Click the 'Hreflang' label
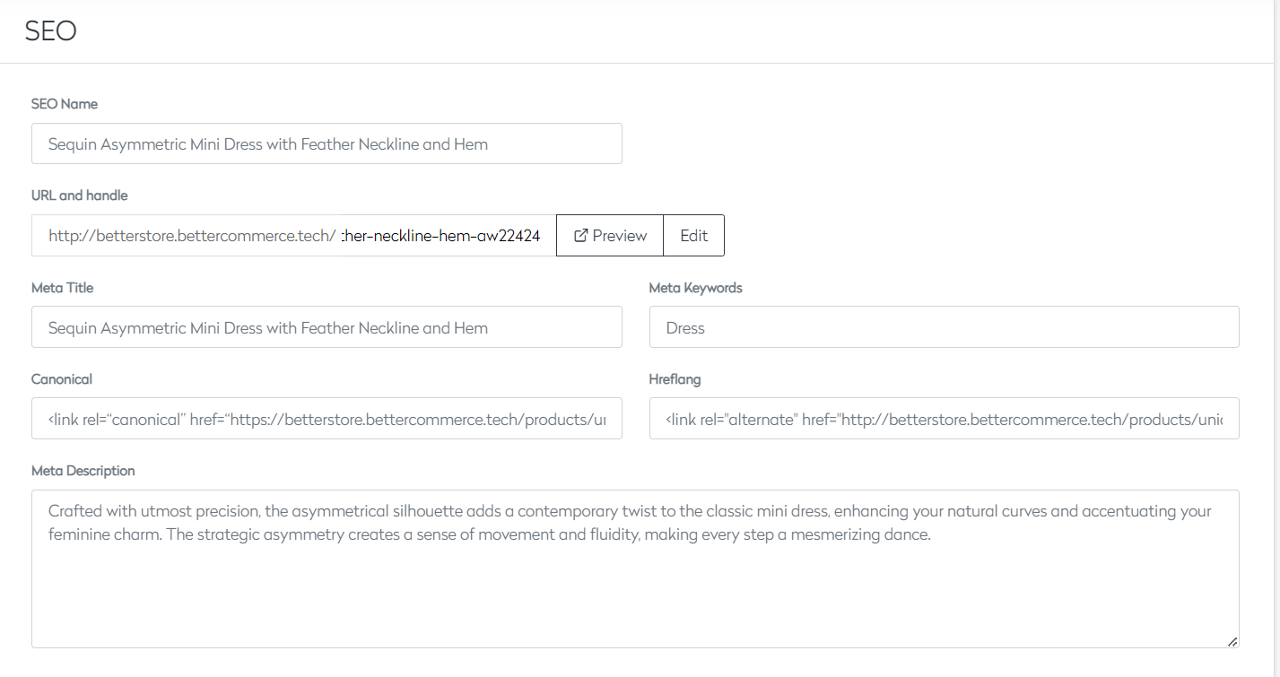 pos(675,379)
